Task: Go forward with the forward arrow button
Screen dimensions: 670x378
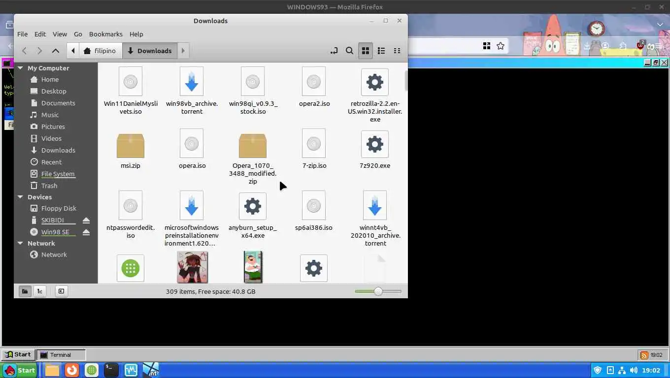Action: [x=40, y=51]
